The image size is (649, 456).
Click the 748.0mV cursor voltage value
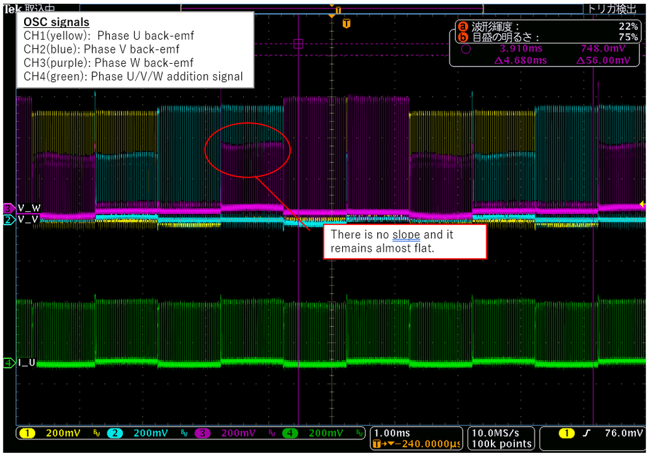tap(603, 48)
